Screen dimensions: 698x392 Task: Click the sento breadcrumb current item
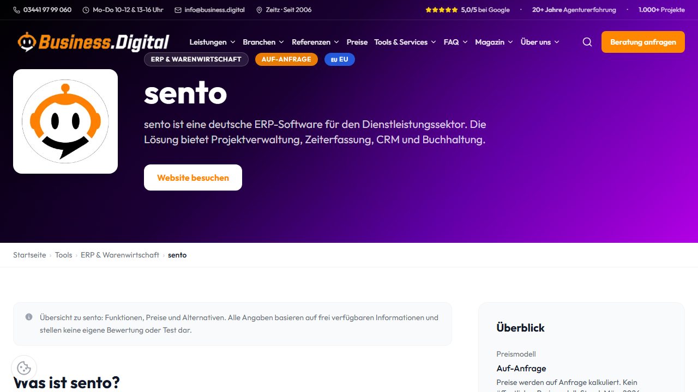pyautogui.click(x=177, y=255)
